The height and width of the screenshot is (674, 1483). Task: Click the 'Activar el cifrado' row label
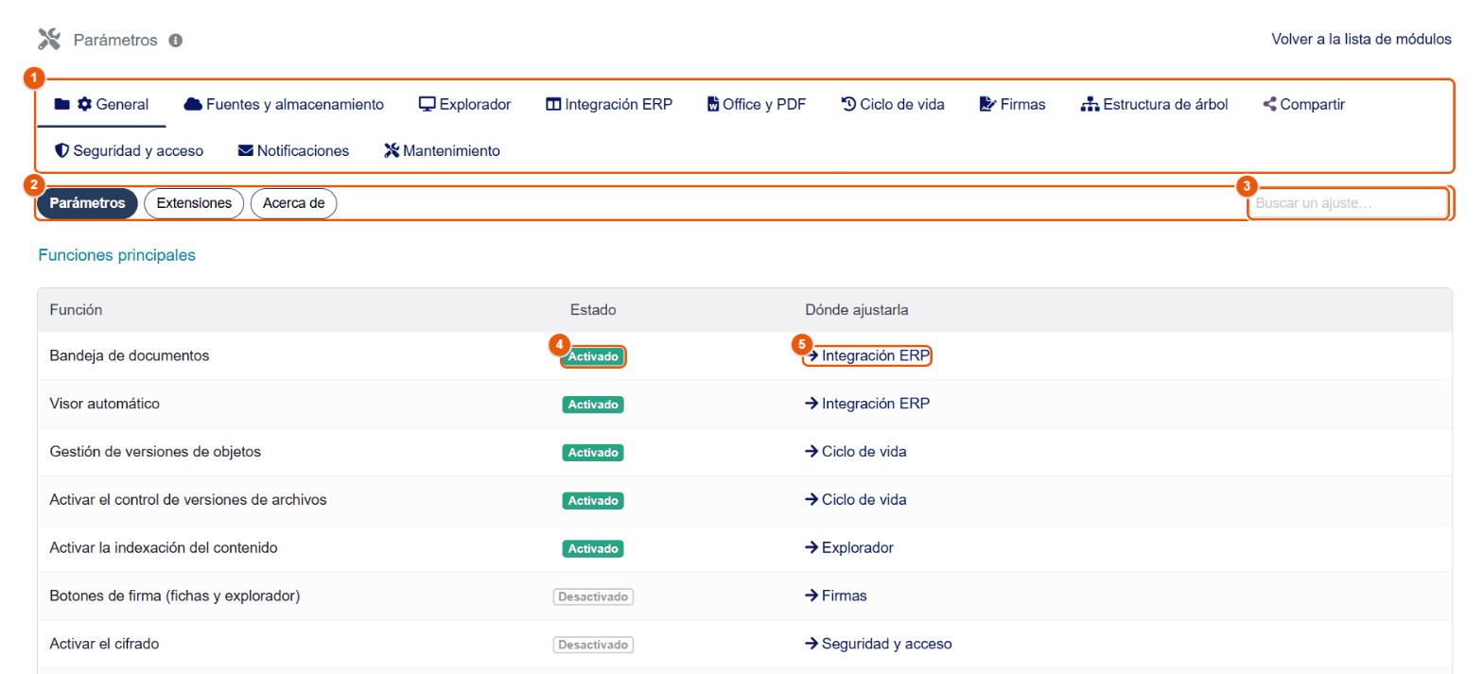tap(104, 645)
